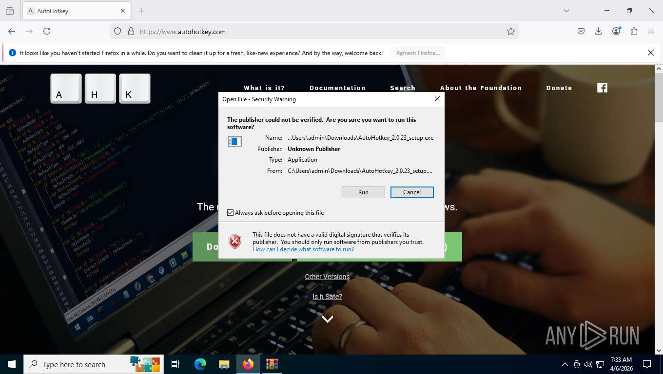Open the Windows Start menu
This screenshot has height=374, width=663.
[x=12, y=364]
